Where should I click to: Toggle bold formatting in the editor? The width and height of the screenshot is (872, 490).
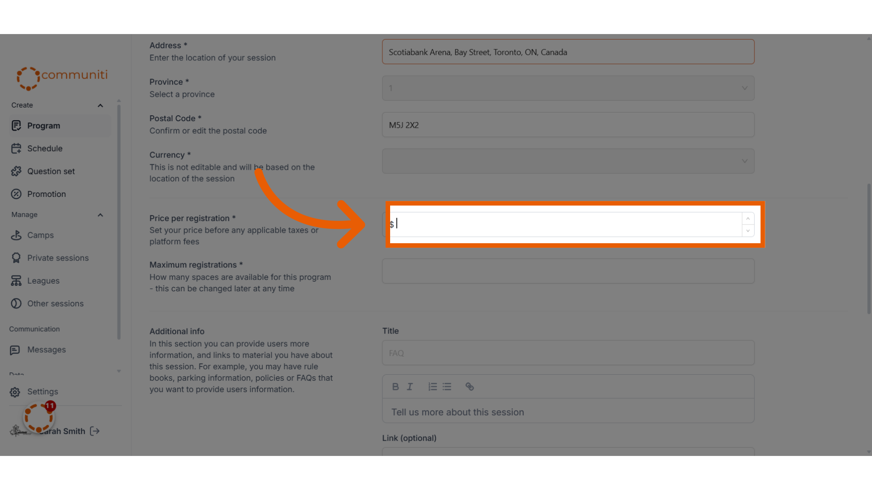[x=395, y=387]
